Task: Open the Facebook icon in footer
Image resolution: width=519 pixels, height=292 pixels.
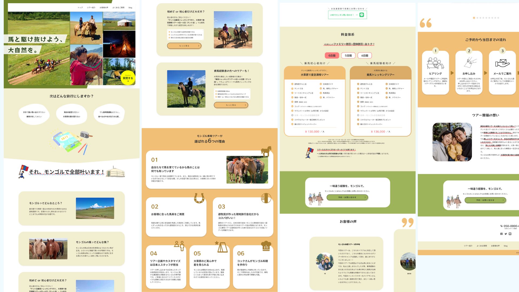Action: click(501, 234)
